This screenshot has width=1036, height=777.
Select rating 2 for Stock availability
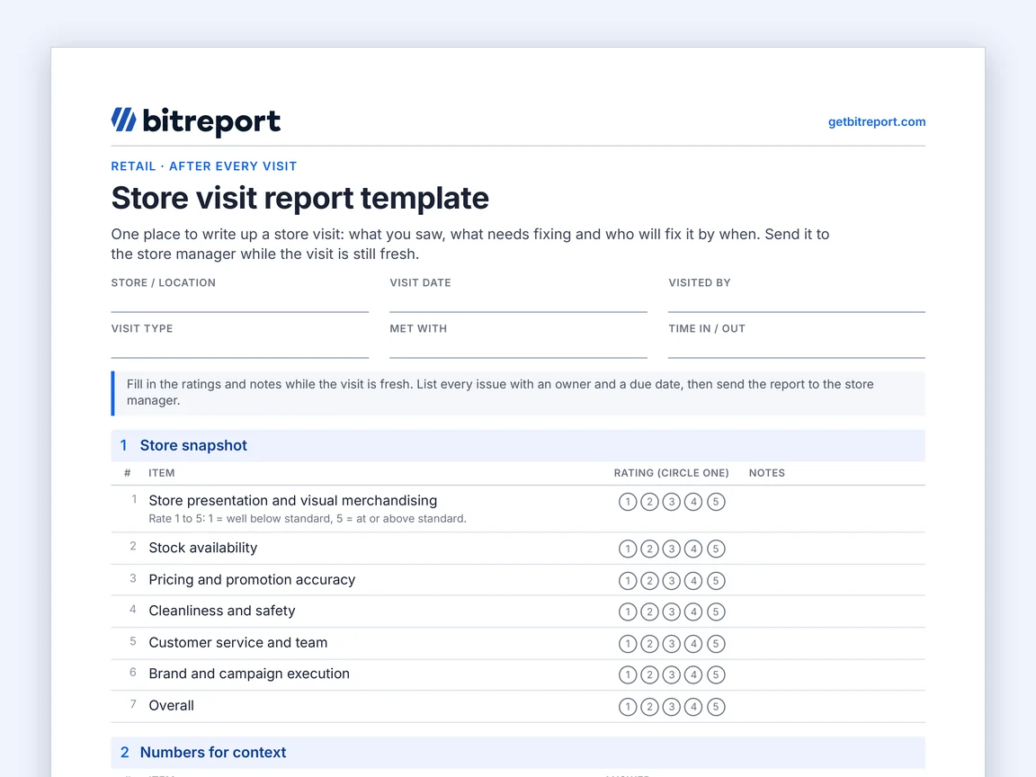[649, 549]
